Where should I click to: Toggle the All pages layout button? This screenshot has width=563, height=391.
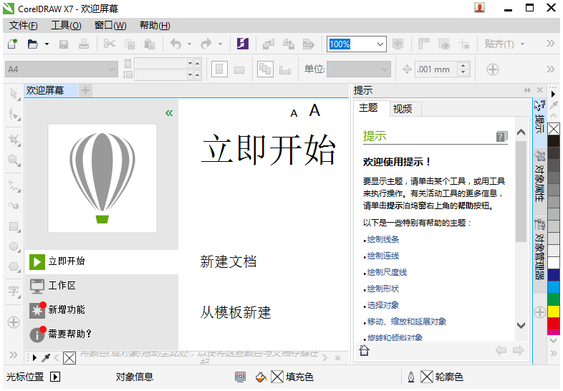tap(265, 69)
